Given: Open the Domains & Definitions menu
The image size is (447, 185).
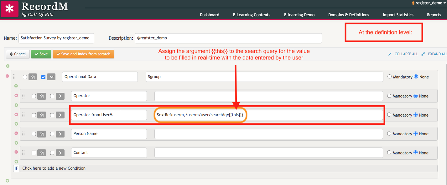Looking at the screenshot, I should 349,15.
